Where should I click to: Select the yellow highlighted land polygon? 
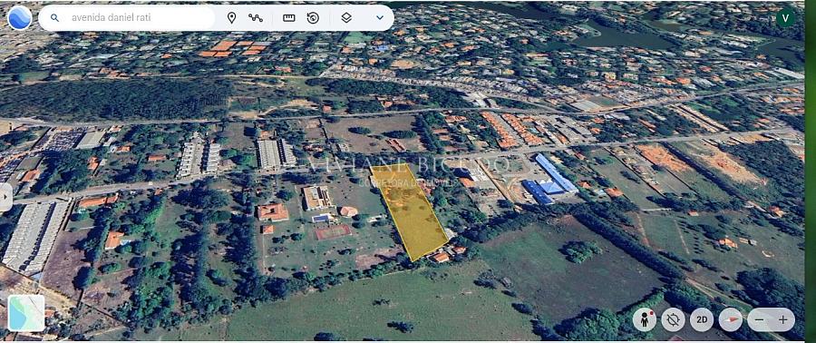tap(410, 211)
